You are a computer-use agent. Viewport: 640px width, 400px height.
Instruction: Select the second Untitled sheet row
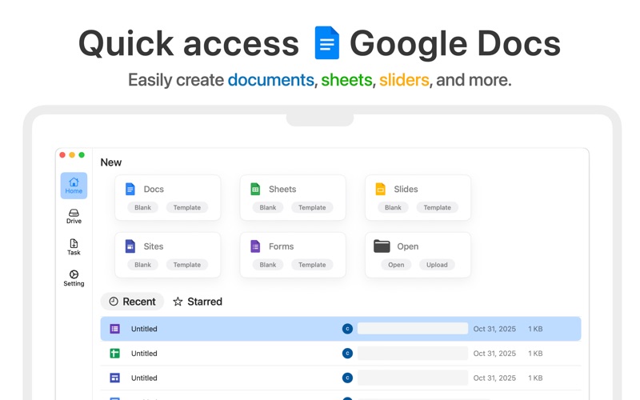coord(341,354)
